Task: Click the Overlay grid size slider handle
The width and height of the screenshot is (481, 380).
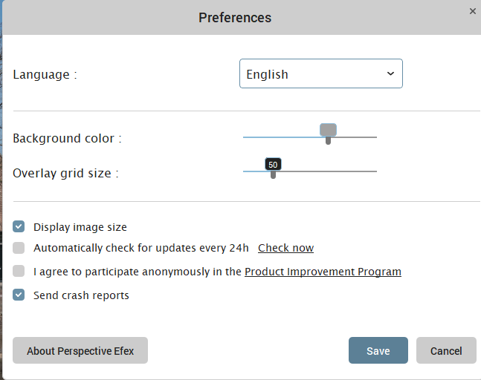Action: (x=273, y=174)
